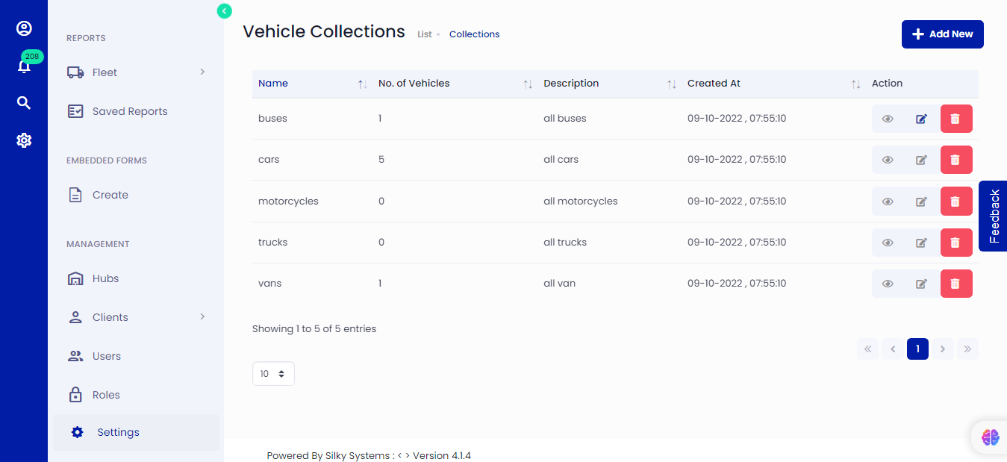The width and height of the screenshot is (1007, 462).
Task: Delete the trucks collection
Action: pos(956,242)
